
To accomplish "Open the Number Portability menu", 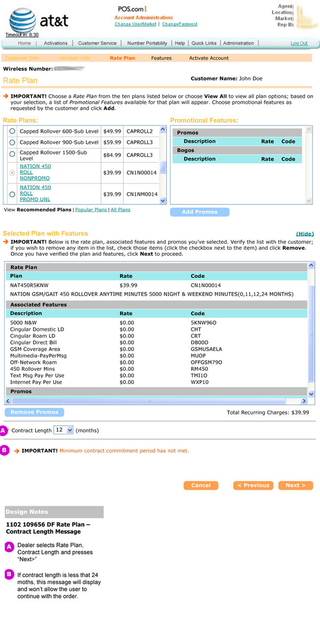I will coord(147,43).
